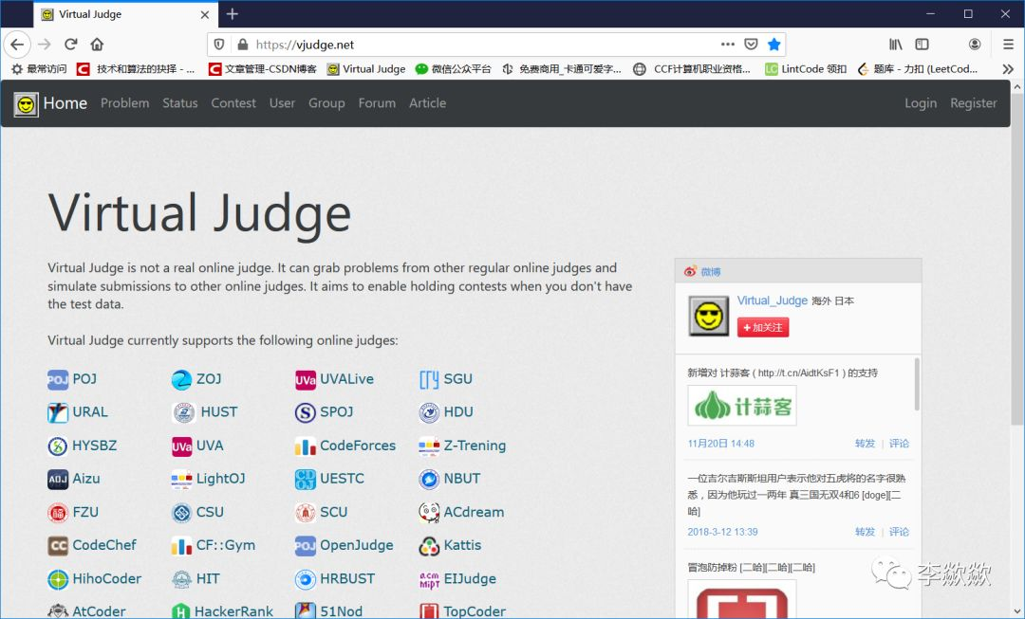Click the Virtual_Judge Weibo avatar image
This screenshot has width=1025, height=619.
(709, 316)
